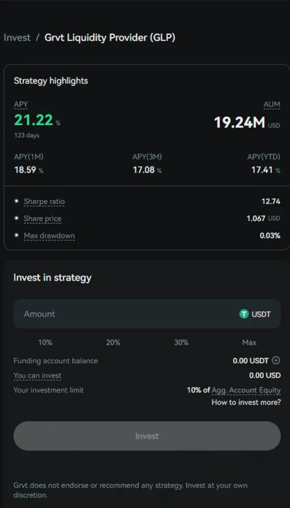Set amount to Max
Viewport: 290px width, 508px height.
pyautogui.click(x=249, y=342)
